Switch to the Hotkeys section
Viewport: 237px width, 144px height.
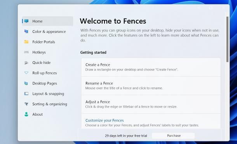coord(39,52)
